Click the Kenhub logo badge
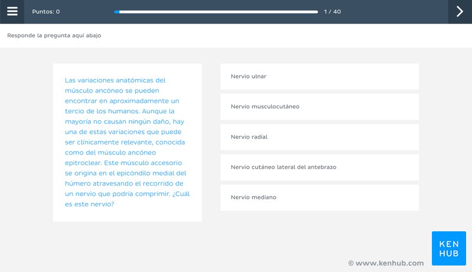The image size is (472, 272). [x=449, y=248]
